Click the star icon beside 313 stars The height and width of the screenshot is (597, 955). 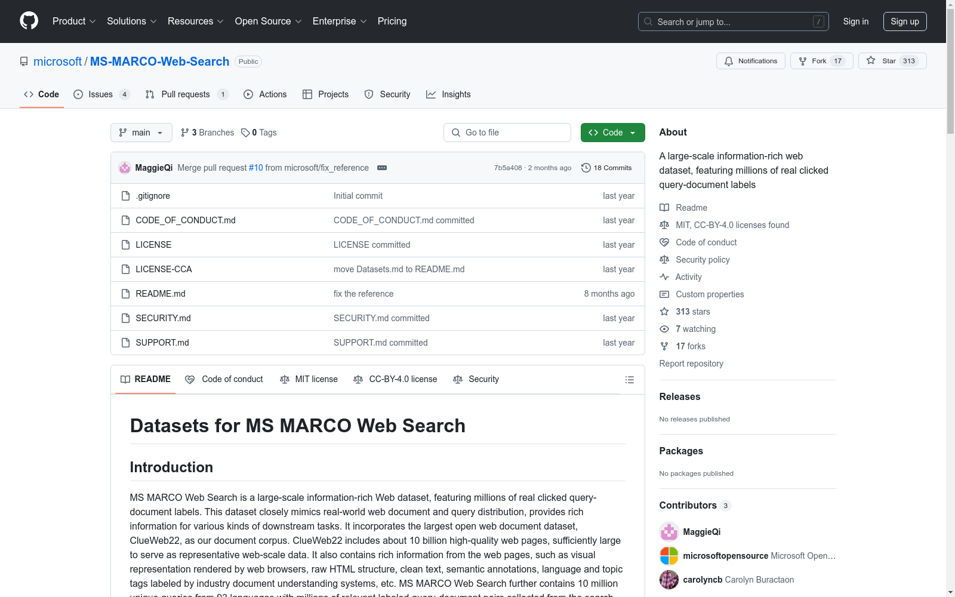[664, 312]
